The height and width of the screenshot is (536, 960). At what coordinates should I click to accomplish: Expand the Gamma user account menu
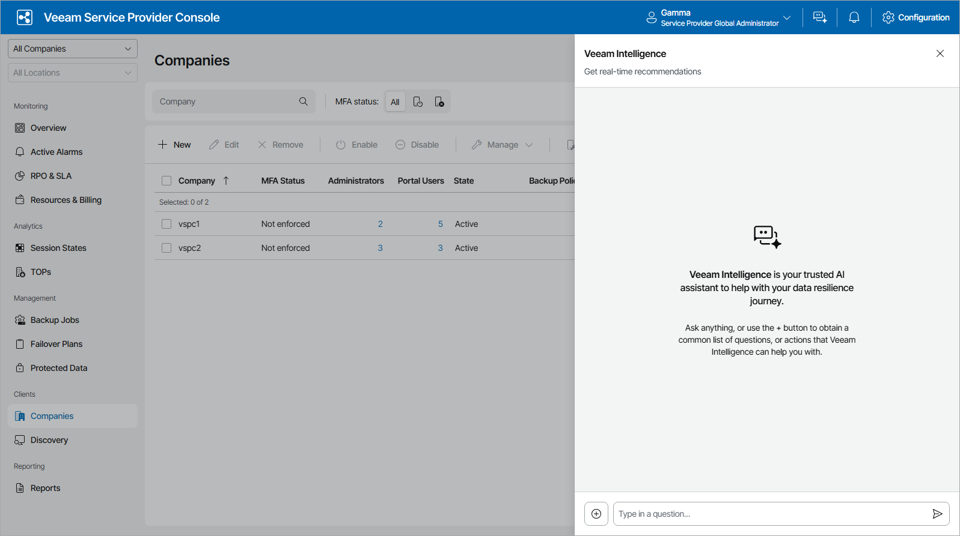(718, 17)
